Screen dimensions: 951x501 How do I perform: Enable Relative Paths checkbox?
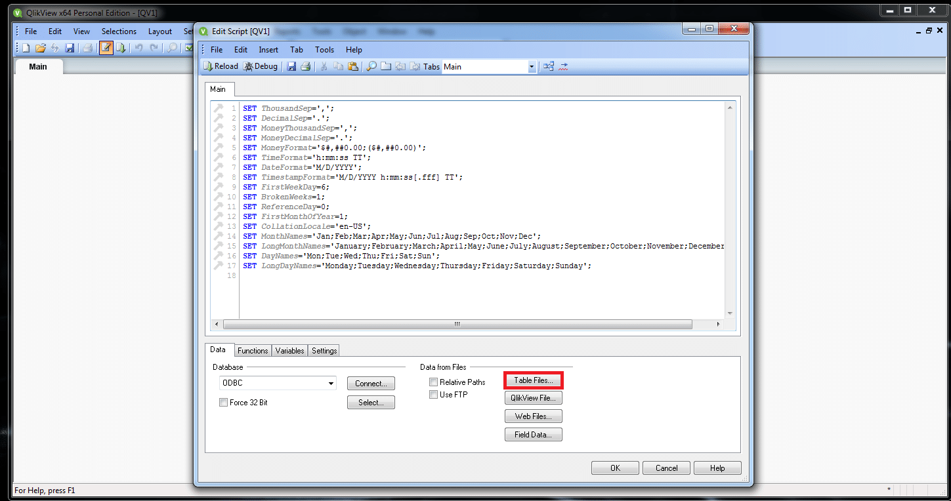(433, 382)
